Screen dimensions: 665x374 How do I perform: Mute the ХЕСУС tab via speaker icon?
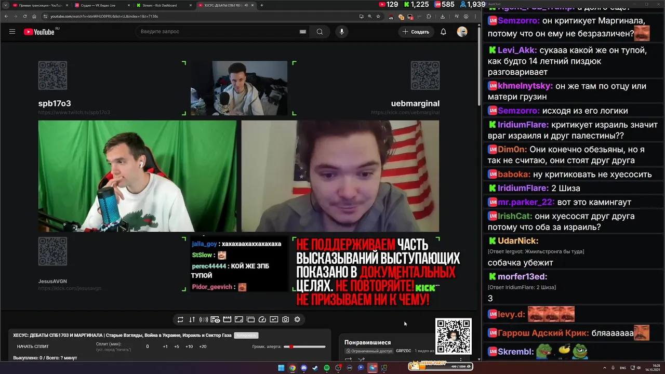245,5
